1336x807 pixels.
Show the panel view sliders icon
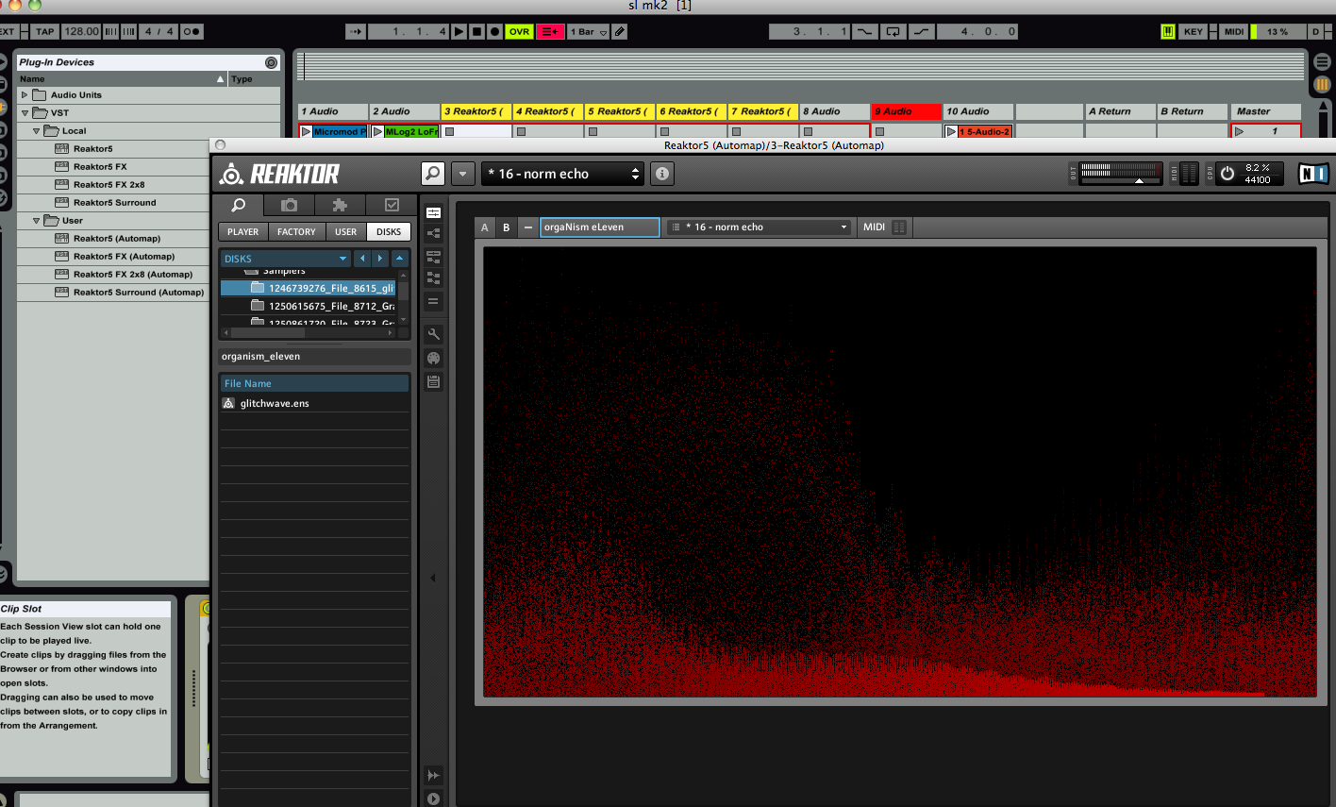434,213
